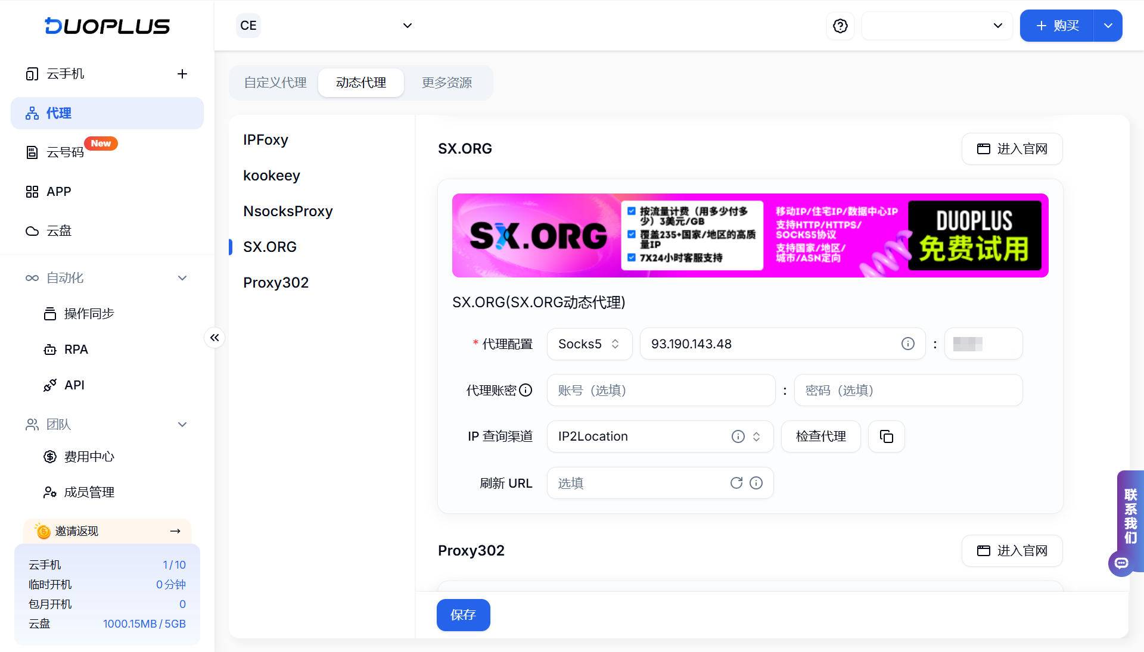Click the chat bubble support icon
Image resolution: width=1144 pixels, height=652 pixels.
click(1121, 563)
